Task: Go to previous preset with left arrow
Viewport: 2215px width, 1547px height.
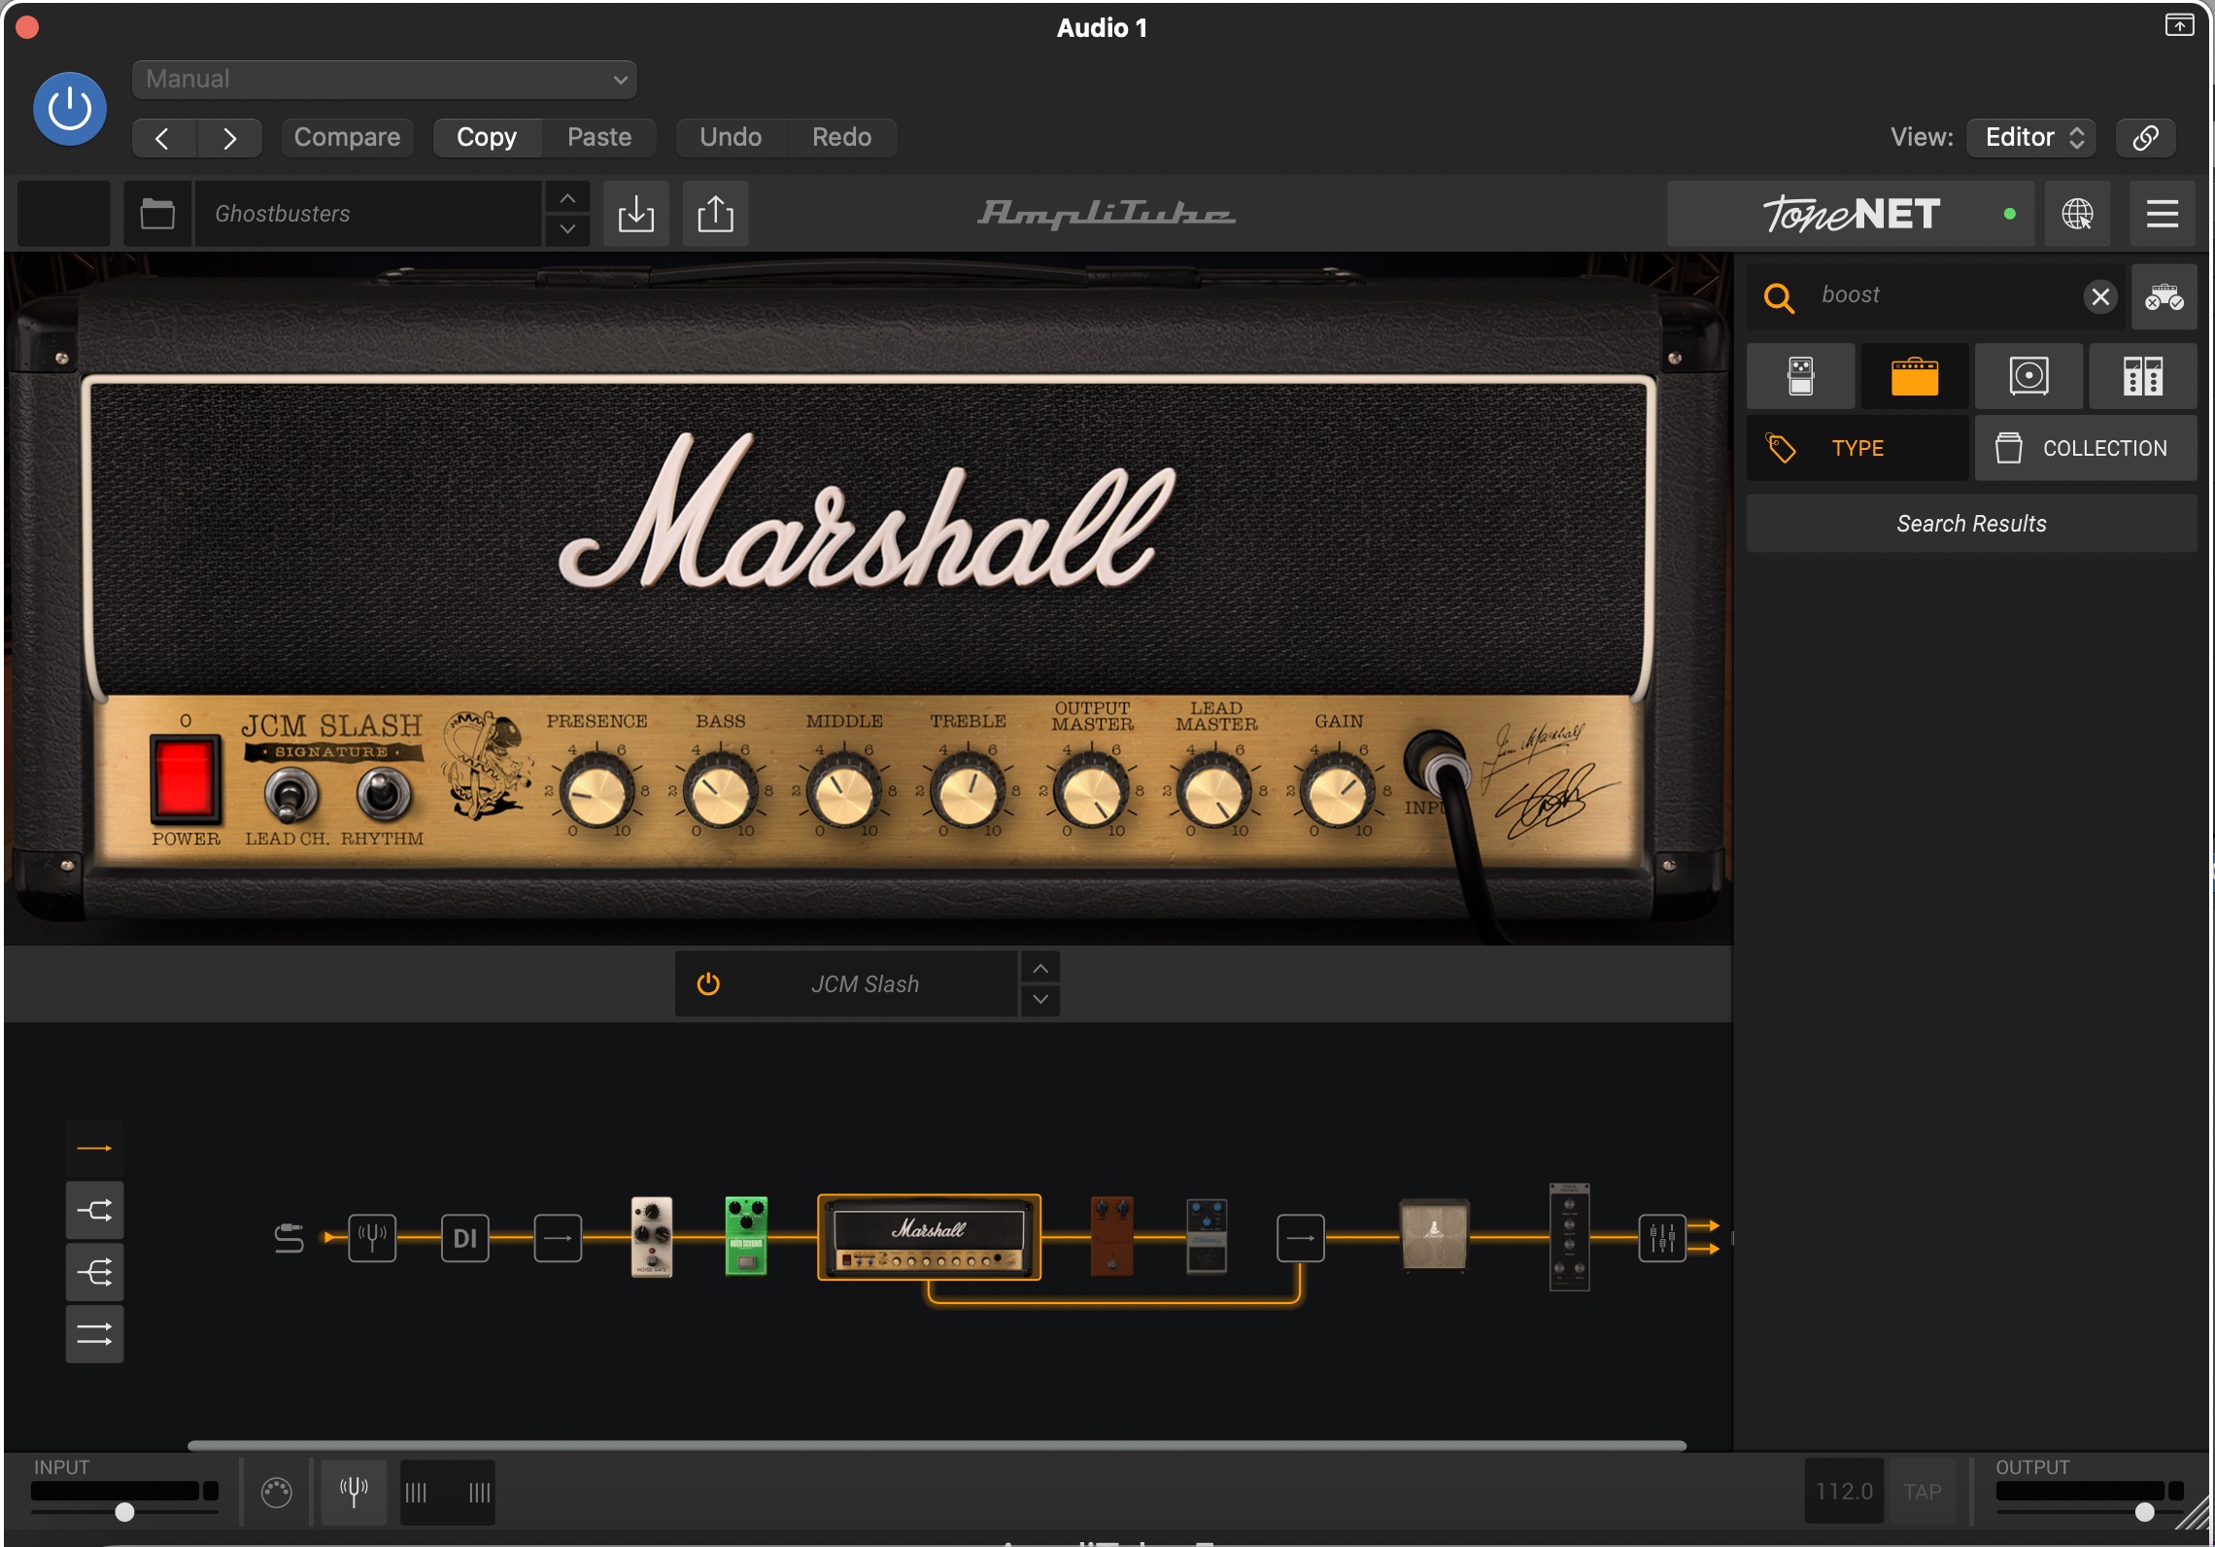Action: pyautogui.click(x=164, y=138)
